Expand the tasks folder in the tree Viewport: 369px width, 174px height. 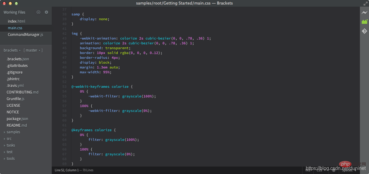(11, 145)
